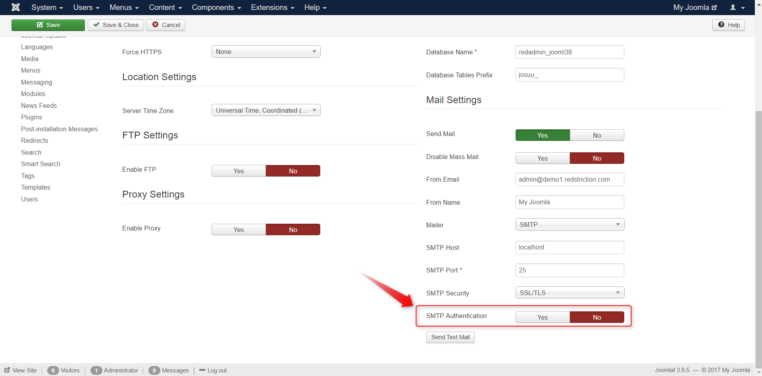Click the Help button in toolbar
762x376 pixels.
(x=729, y=25)
